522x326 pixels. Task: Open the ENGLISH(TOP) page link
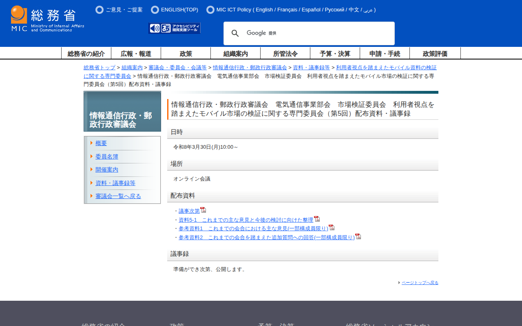179,10
